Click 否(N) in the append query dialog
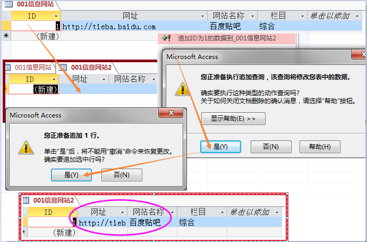The image size is (367, 242). tap(271, 147)
